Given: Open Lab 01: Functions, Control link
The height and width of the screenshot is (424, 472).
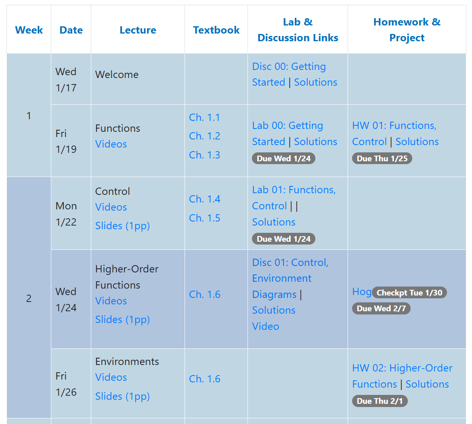Looking at the screenshot, I should pos(294,198).
